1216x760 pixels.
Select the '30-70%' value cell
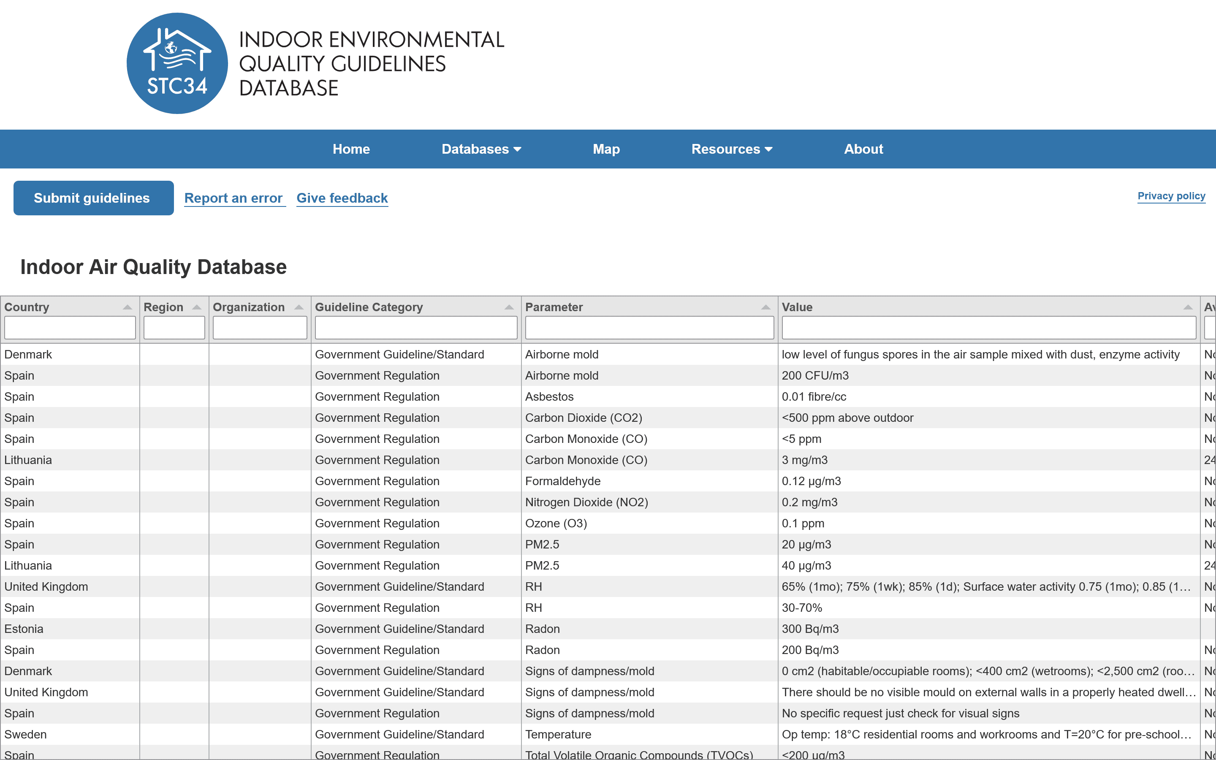pos(989,608)
